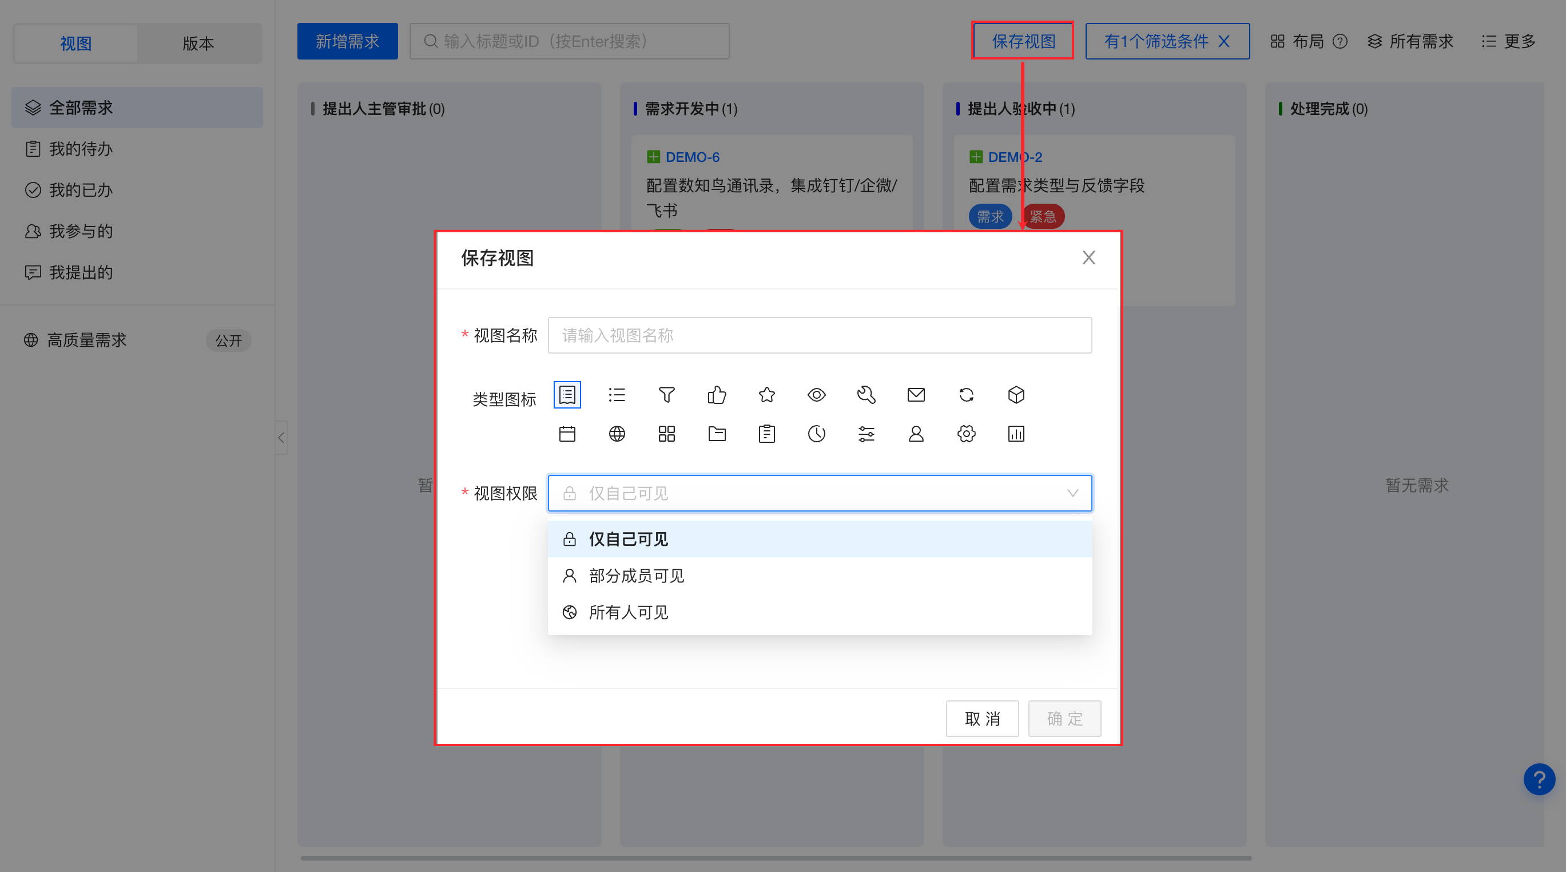The height and width of the screenshot is (872, 1566).
Task: Pick the funnel filter type icon
Action: click(x=667, y=395)
